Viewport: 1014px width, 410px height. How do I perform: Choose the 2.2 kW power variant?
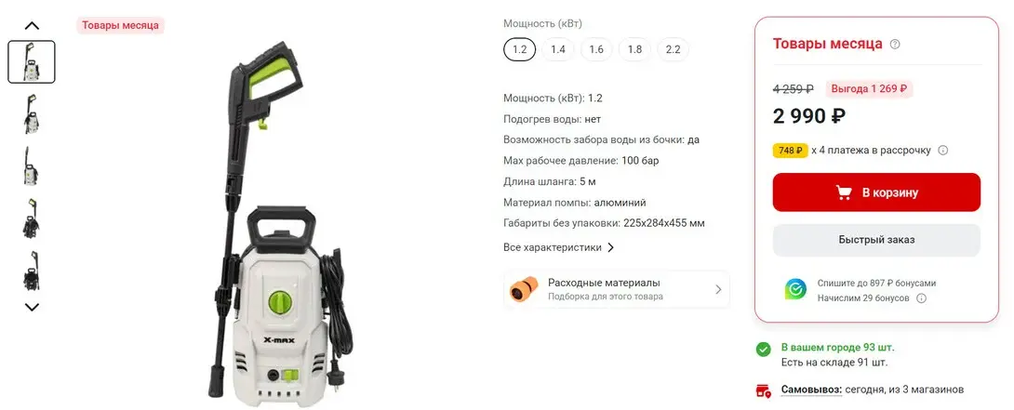coord(674,50)
